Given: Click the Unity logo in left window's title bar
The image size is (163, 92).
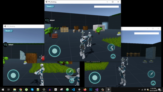Looking at the screenshot, I should 5,26.
